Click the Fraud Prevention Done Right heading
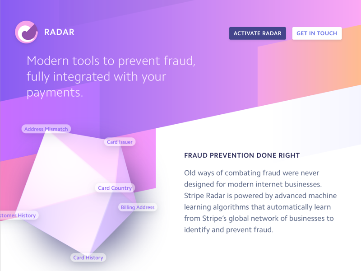Viewport: 361px width, 271px height. coord(242,155)
